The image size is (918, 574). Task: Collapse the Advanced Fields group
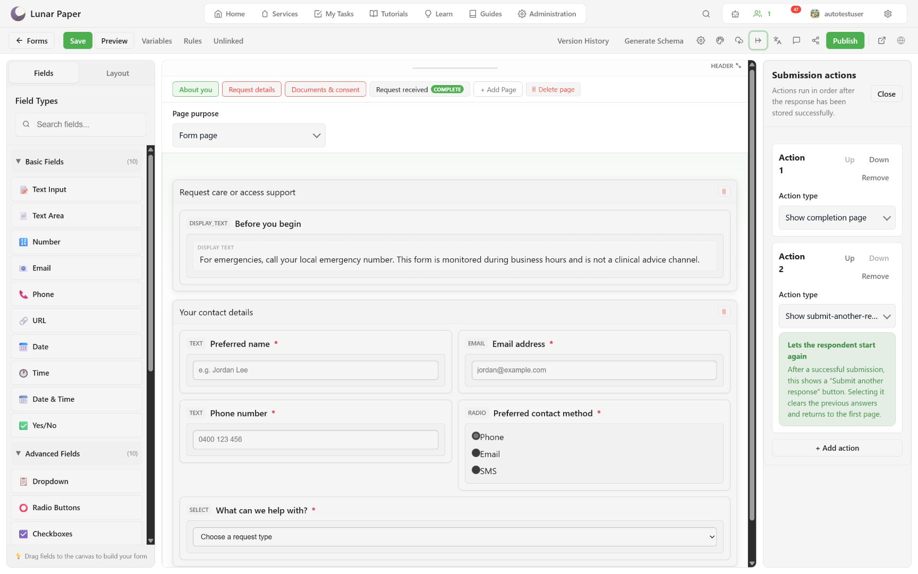[x=76, y=453]
